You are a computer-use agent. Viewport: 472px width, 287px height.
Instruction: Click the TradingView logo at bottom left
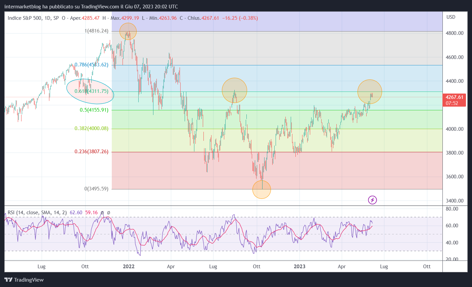tap(24, 280)
